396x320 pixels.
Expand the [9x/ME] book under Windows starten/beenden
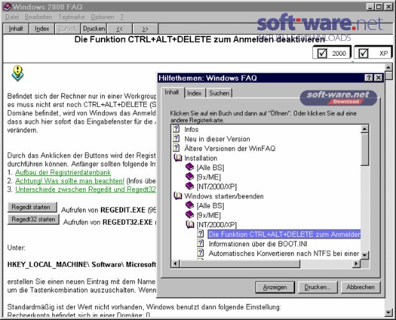(x=190, y=215)
